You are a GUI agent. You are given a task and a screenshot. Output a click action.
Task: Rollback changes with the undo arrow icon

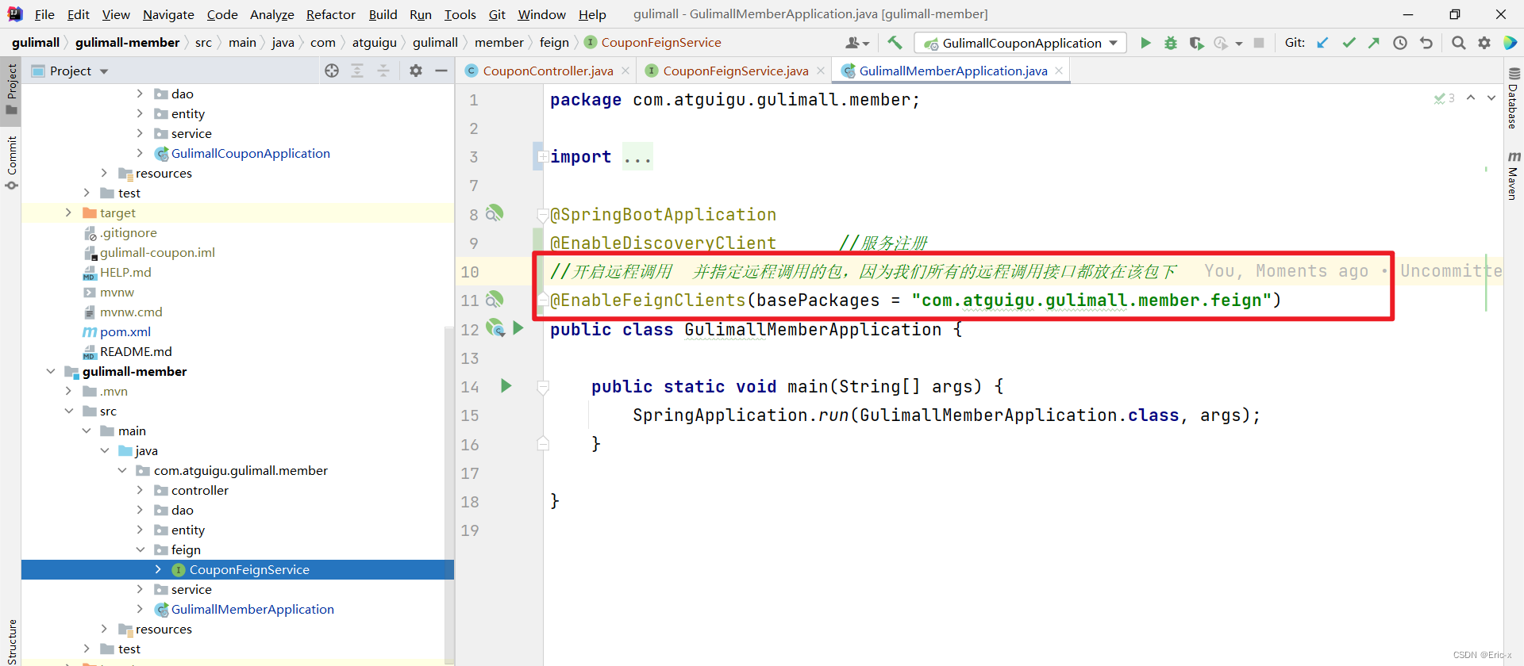pyautogui.click(x=1426, y=43)
